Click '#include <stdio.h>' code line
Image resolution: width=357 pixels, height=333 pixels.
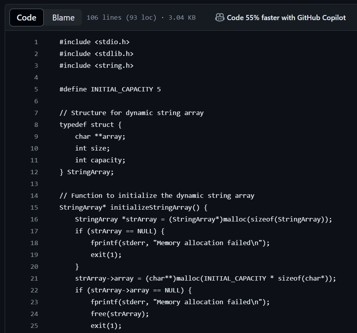[x=95, y=42]
